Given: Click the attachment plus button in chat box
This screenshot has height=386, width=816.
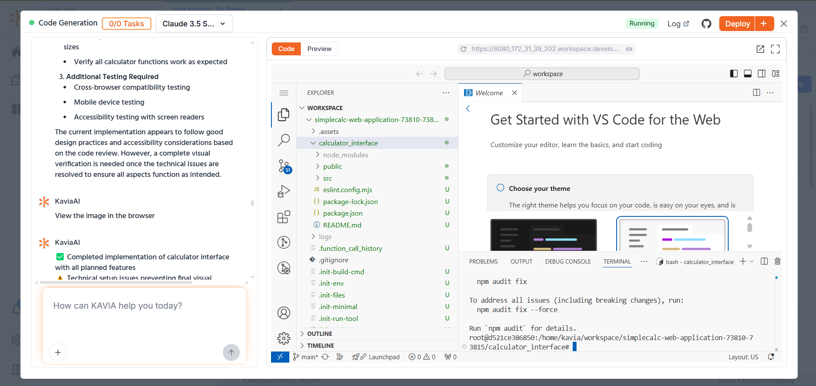Looking at the screenshot, I should tap(58, 352).
